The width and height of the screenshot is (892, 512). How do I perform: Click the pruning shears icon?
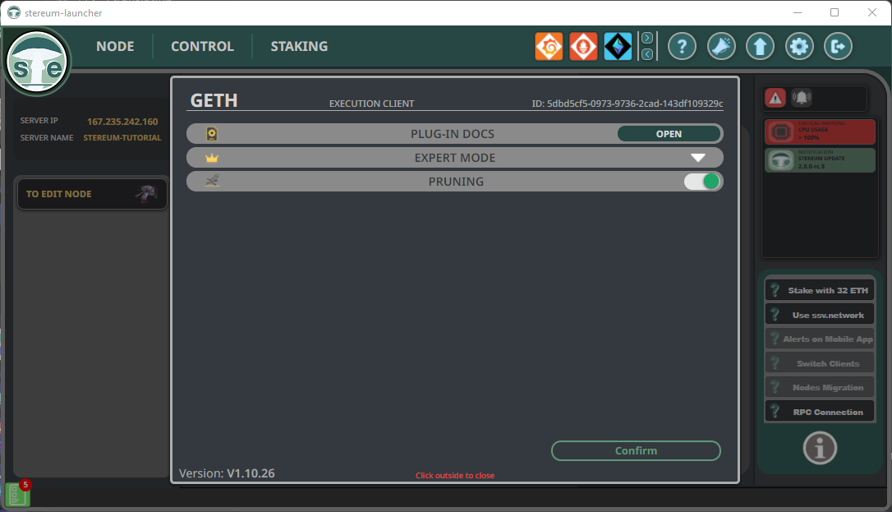click(212, 182)
